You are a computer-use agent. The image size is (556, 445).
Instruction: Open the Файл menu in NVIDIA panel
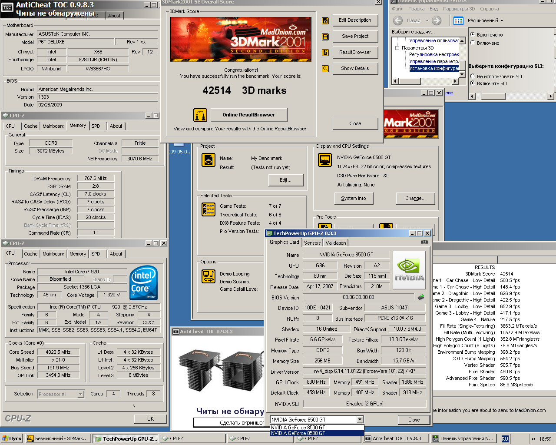397,9
